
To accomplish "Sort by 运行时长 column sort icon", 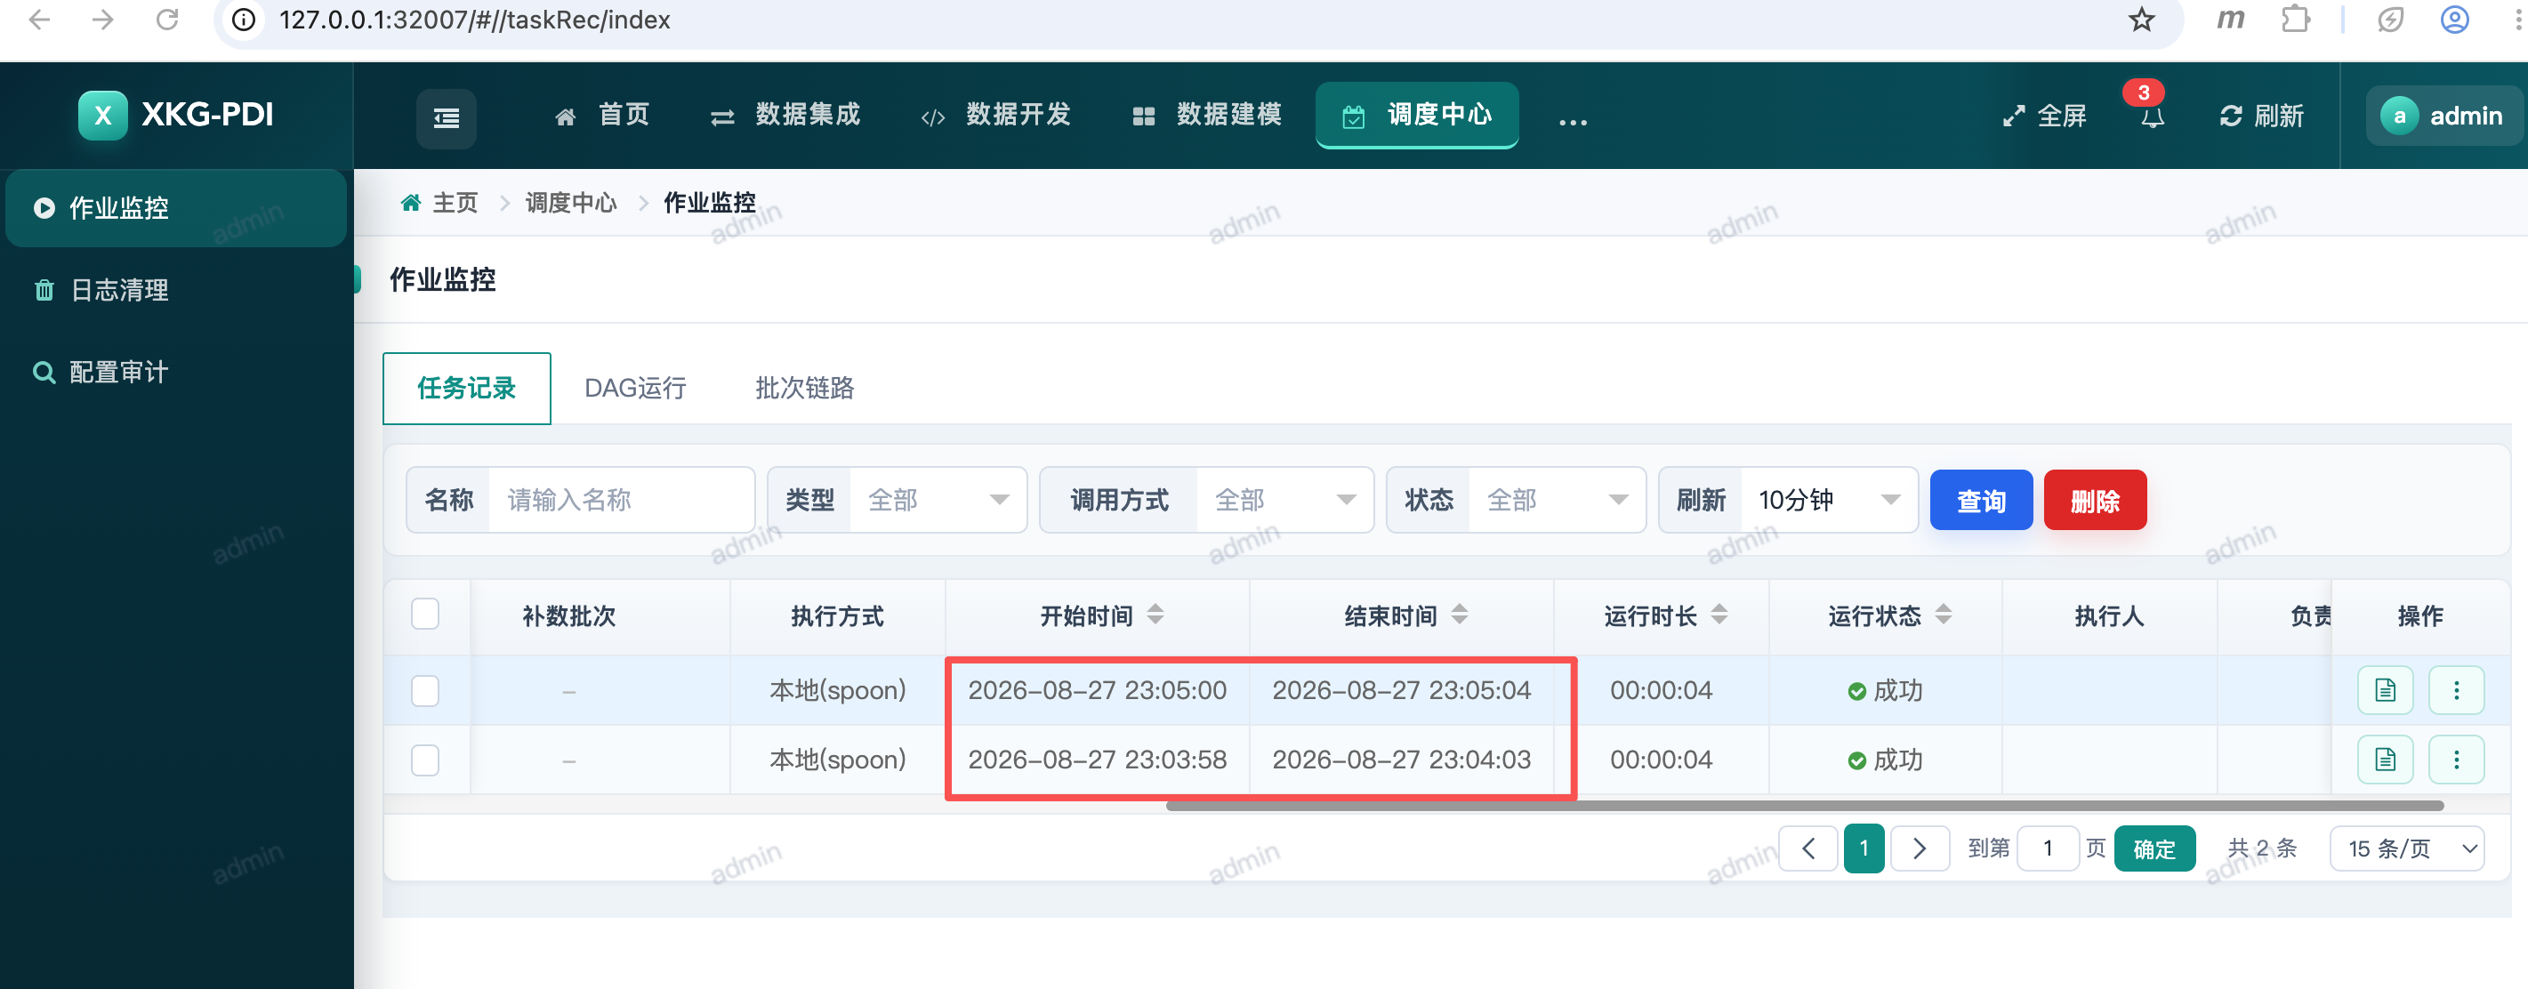I will click(x=1719, y=615).
